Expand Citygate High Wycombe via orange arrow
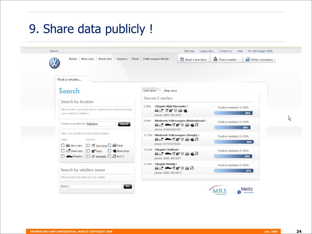Viewport: 312px width, 234px height. [187, 106]
